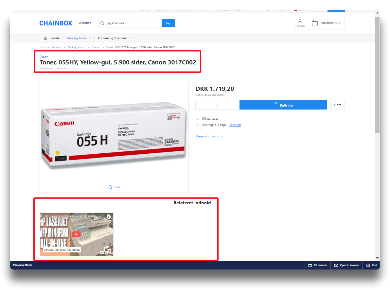Image resolution: width=390 pixels, height=290 pixels.
Task: Expand the Blæk og Toner chevron
Action: pyautogui.click(x=90, y=38)
